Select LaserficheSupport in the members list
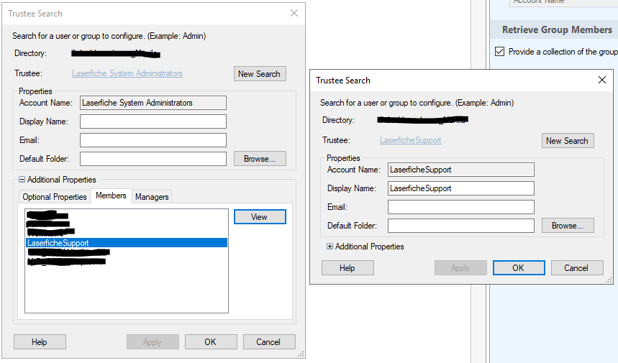 click(x=127, y=243)
